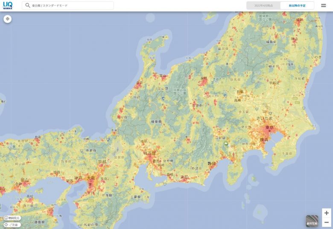Click the 石川県 prefecture label
The image size is (333, 229).
click(x=135, y=97)
